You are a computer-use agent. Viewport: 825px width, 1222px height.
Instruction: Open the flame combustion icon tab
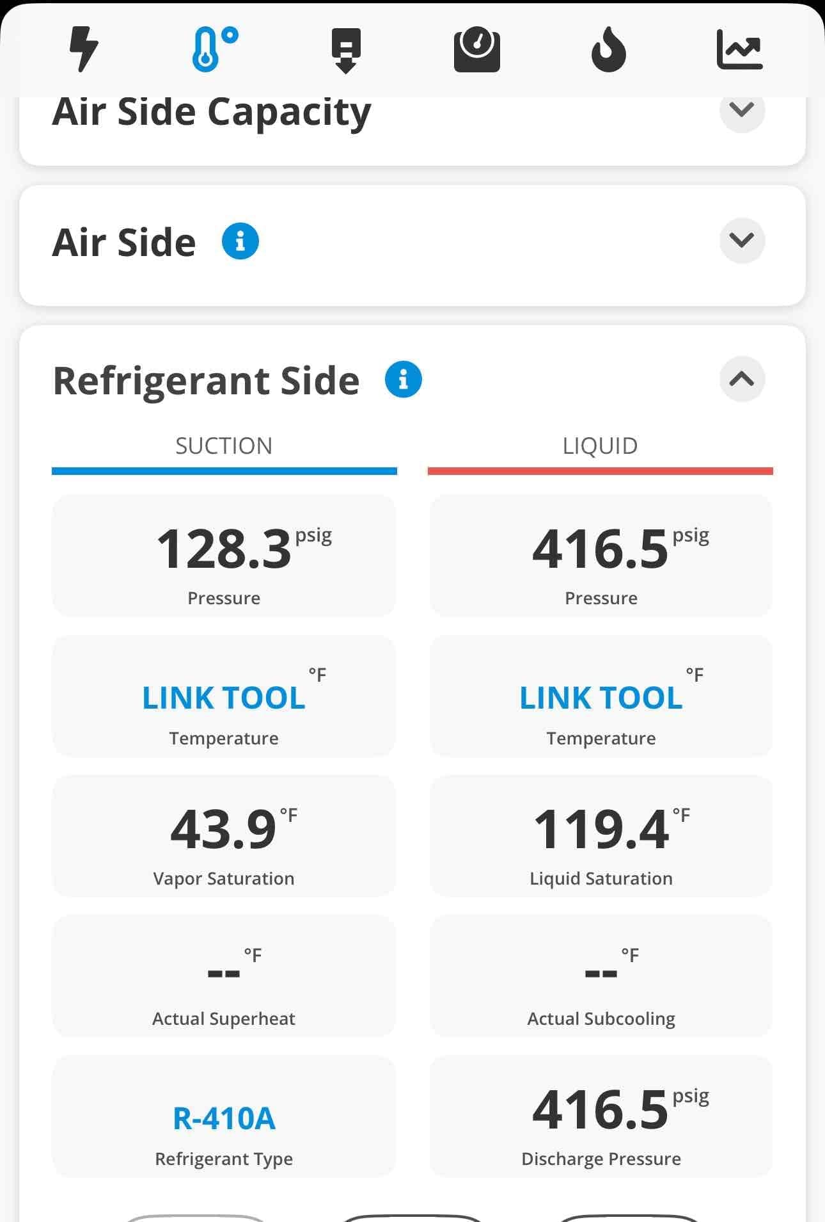(x=608, y=49)
